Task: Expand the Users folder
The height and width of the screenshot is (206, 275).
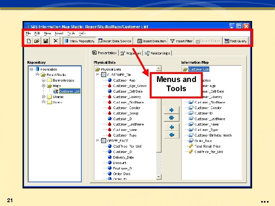Action: coord(43,102)
